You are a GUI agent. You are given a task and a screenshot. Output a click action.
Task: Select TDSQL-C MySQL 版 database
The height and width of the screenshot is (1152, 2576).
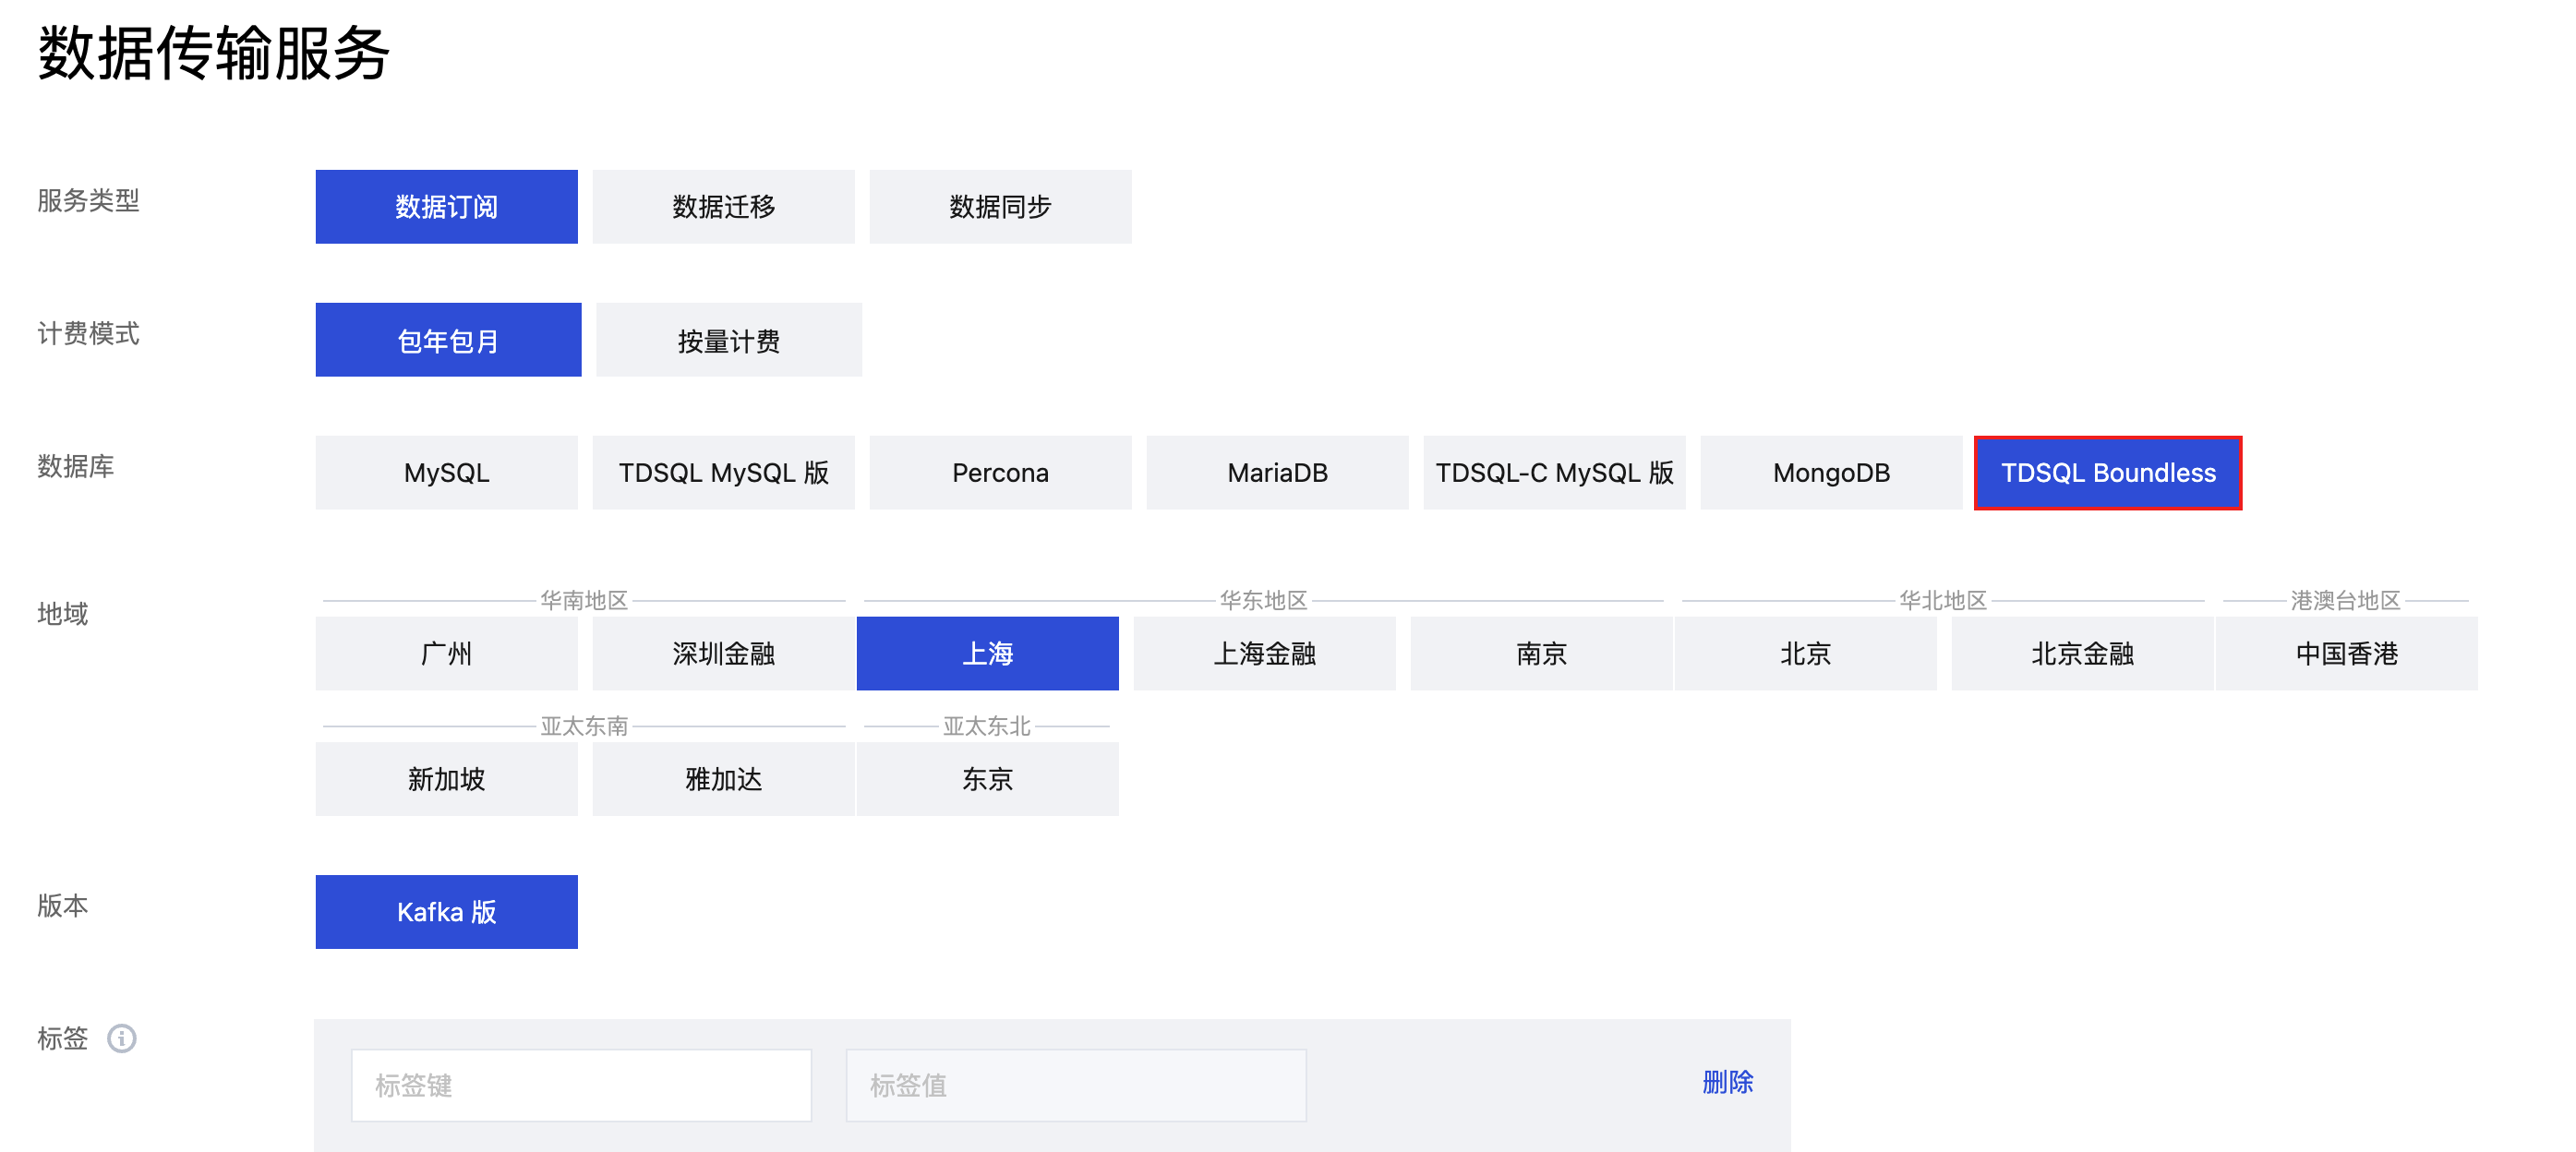tap(1554, 473)
